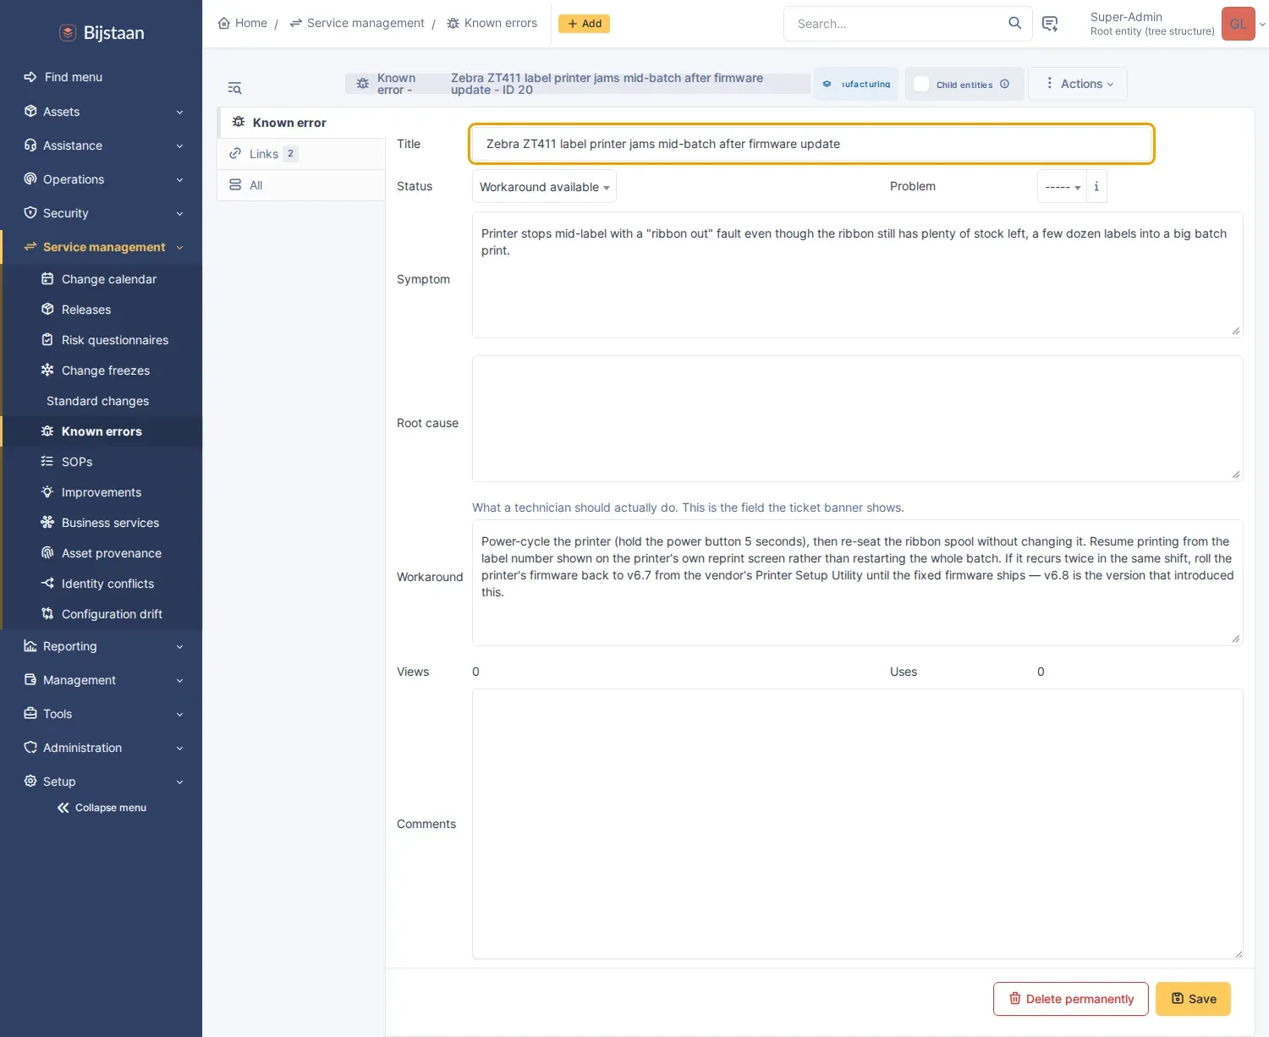The image size is (1269, 1037).
Task: Open the Actions dropdown menu
Action: pos(1078,84)
